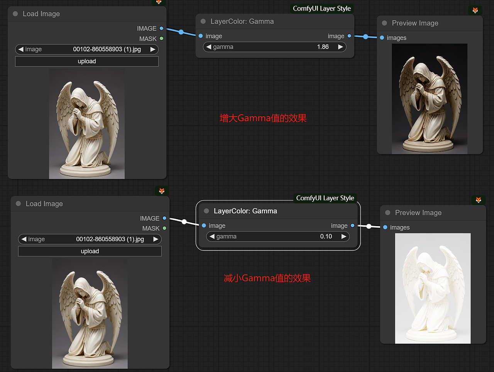Click the image output port on the gamma 1.86 node
The height and width of the screenshot is (372, 494).
tap(349, 36)
